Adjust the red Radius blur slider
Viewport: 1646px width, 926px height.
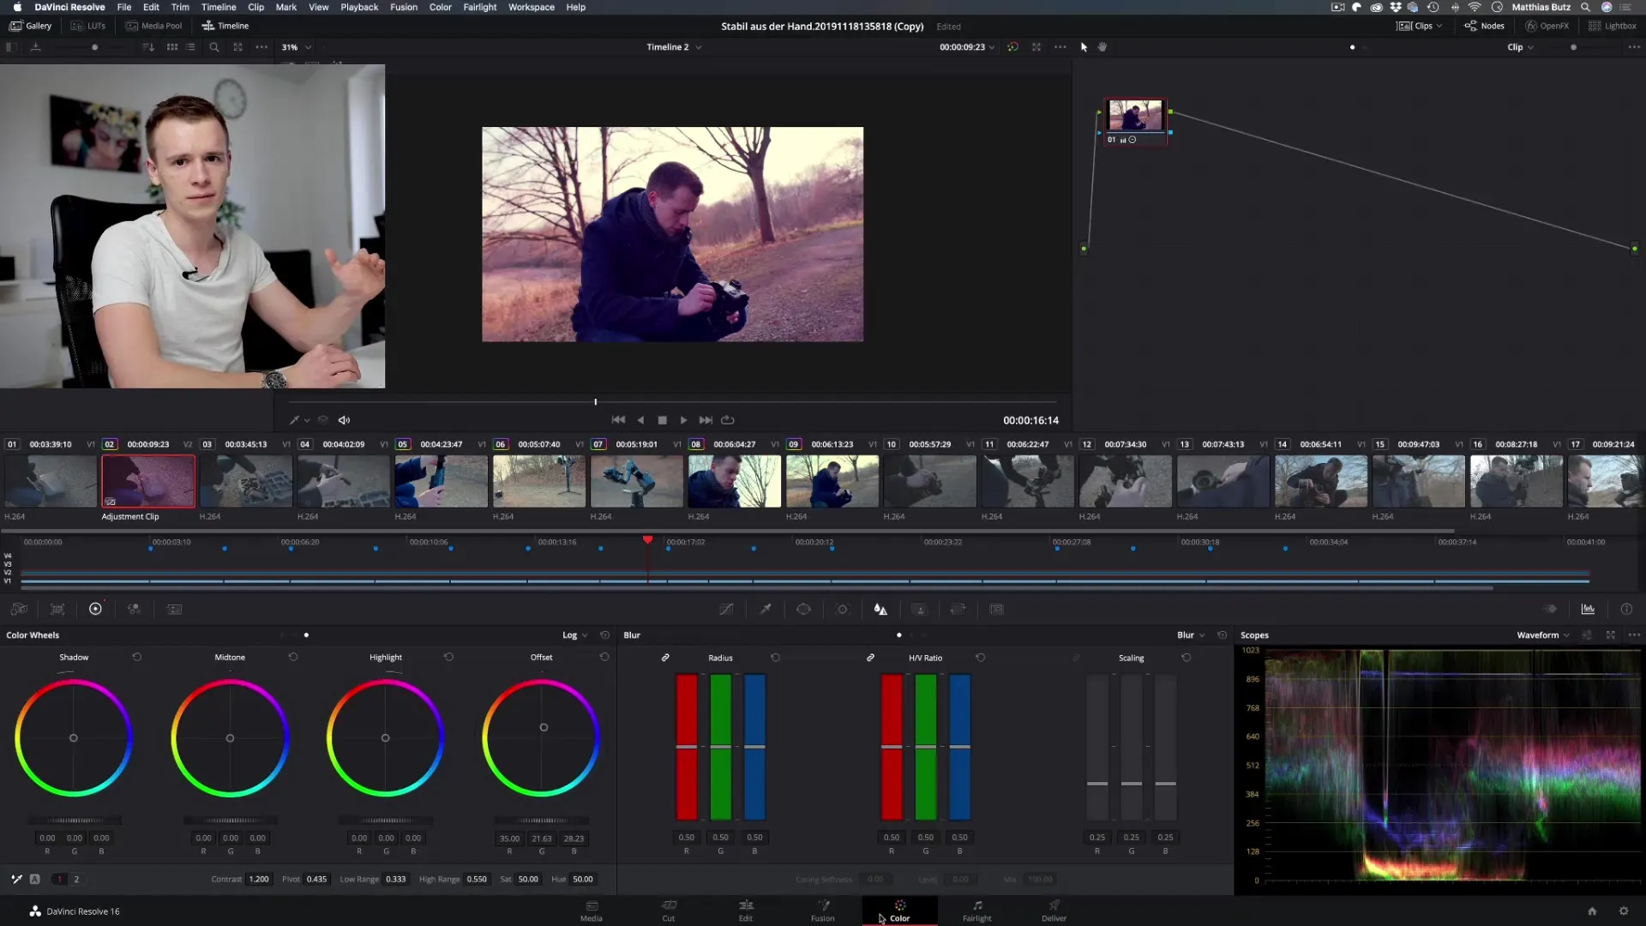tap(687, 747)
